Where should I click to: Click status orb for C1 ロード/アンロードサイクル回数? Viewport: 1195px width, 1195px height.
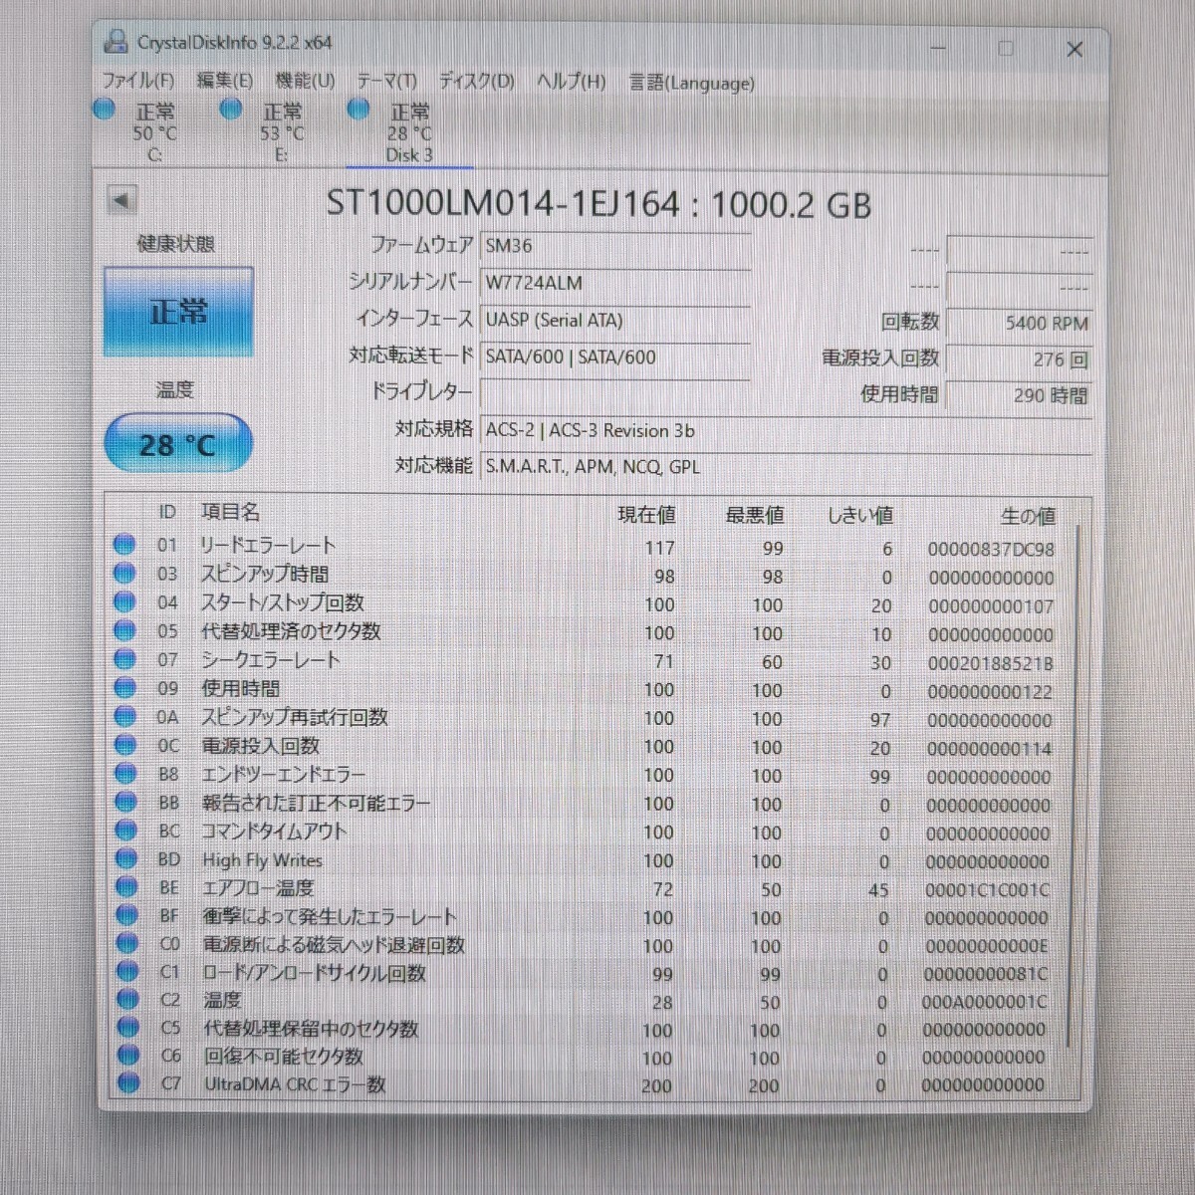[127, 971]
